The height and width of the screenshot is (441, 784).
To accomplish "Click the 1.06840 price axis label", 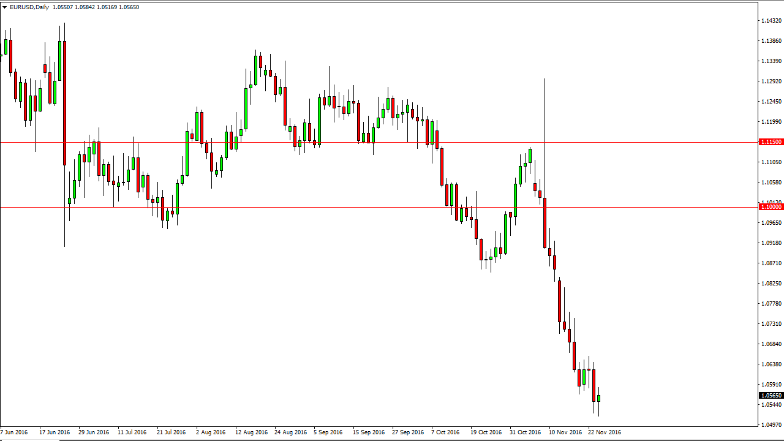I will 771,344.
